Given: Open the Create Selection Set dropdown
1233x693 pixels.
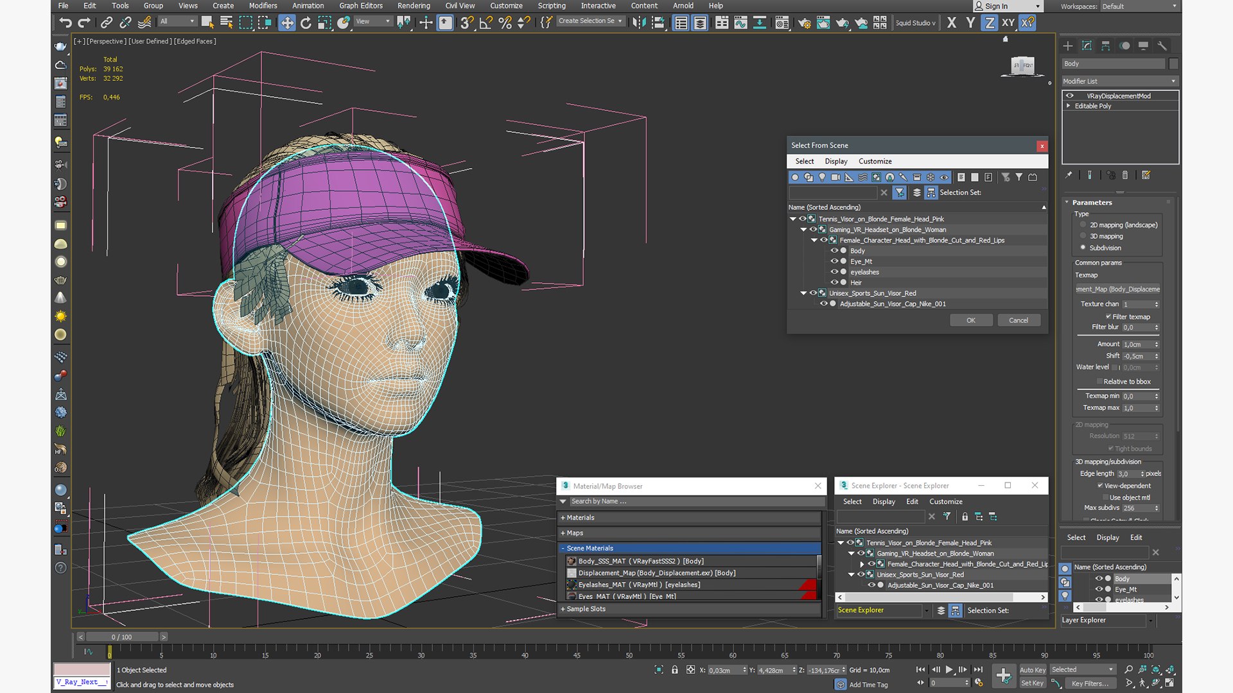Looking at the screenshot, I should point(590,21).
